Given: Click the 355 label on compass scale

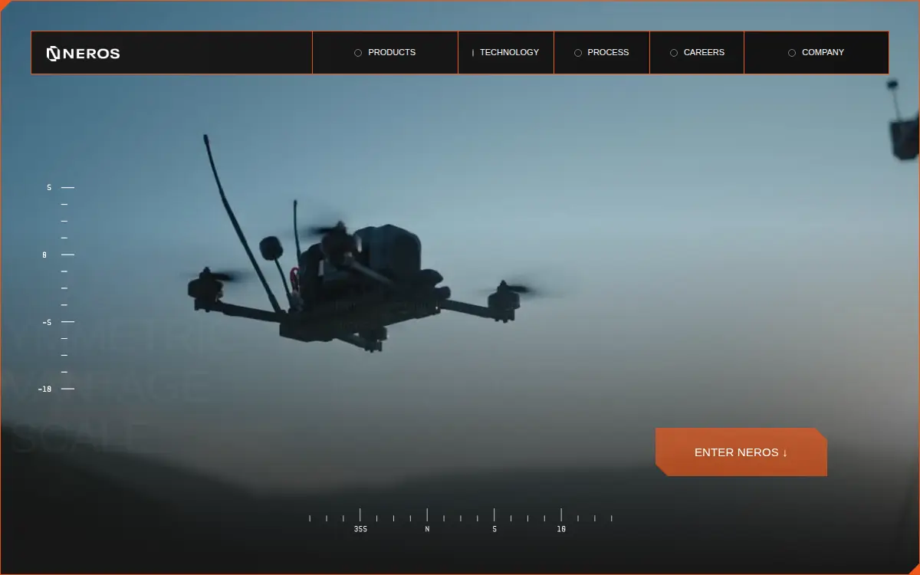Looking at the screenshot, I should [x=360, y=529].
